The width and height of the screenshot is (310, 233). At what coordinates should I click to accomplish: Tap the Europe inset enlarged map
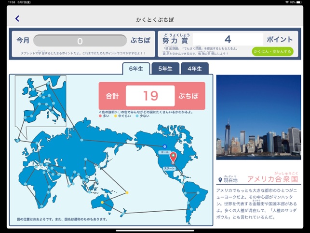tap(40, 101)
